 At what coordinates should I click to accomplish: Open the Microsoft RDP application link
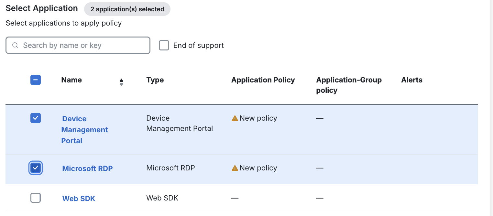point(87,168)
